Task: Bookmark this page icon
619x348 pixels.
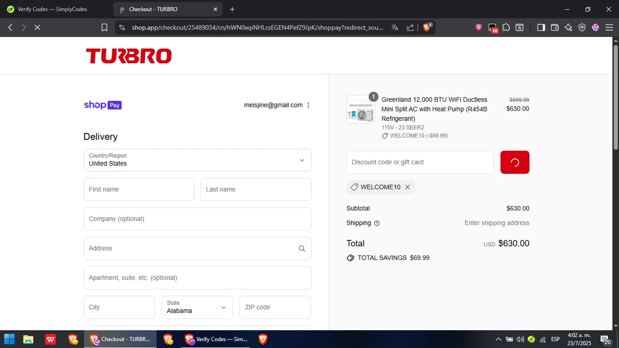Action: [104, 27]
